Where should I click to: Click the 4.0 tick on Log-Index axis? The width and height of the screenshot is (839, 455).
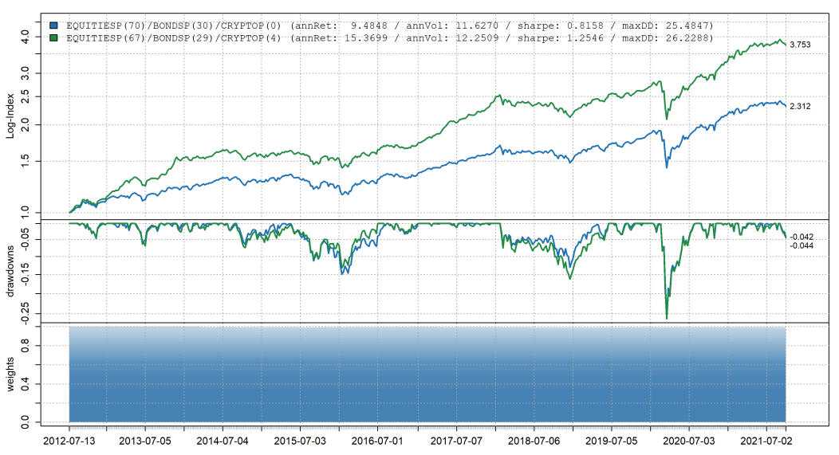click(26, 37)
